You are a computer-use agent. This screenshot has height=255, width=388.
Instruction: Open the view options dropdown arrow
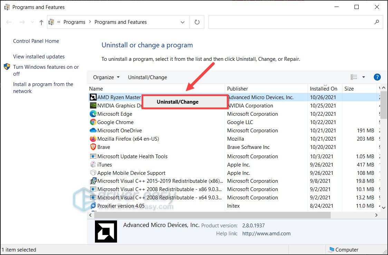coord(363,77)
